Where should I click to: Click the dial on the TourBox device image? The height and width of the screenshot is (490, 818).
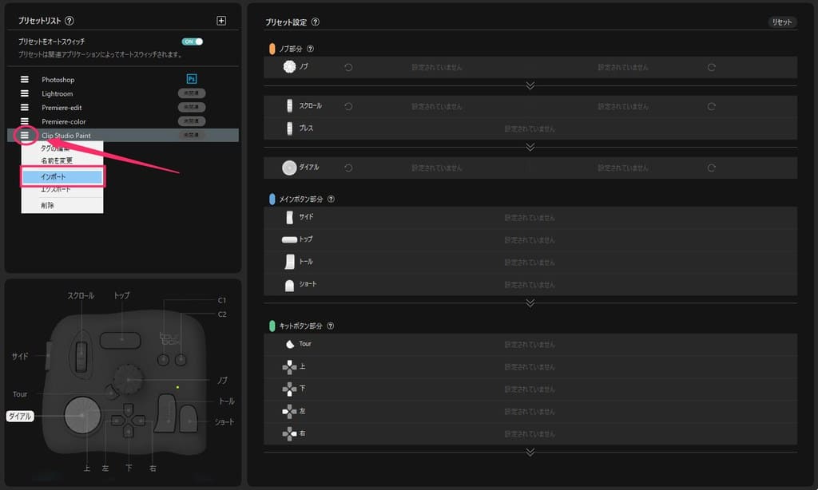pos(82,415)
